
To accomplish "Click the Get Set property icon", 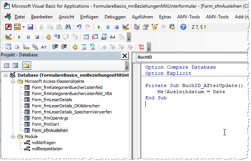I will [141, 47].
